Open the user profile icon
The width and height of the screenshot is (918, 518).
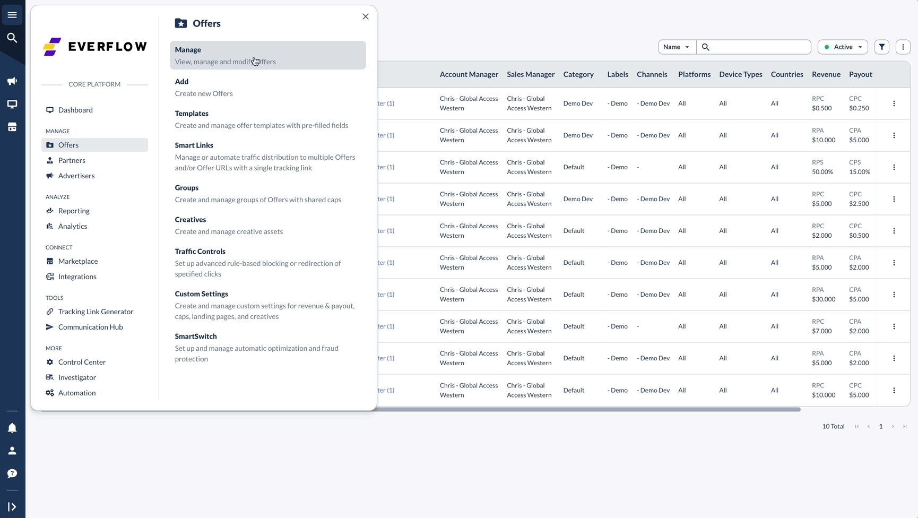click(12, 451)
